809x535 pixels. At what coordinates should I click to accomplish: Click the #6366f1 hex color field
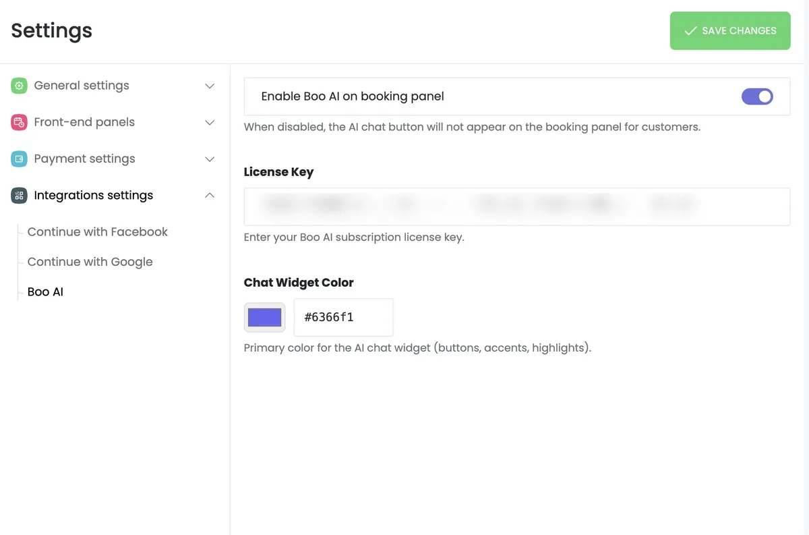(x=343, y=317)
